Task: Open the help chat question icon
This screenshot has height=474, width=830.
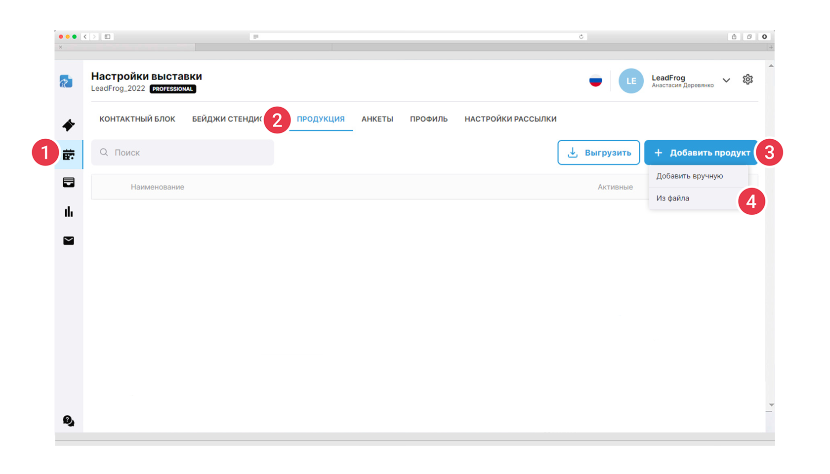Action: 69,421
